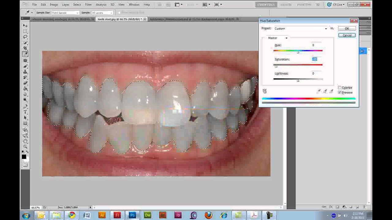Screen dimensions: 392x220
Task: Select the Hand tool
Action: tap(25, 141)
